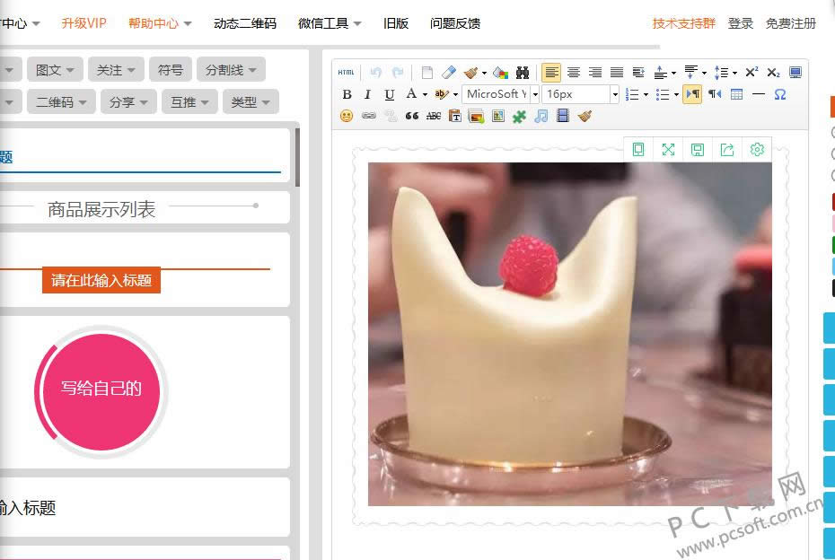Click the fullscreen expand icon over the image

pyautogui.click(x=668, y=149)
